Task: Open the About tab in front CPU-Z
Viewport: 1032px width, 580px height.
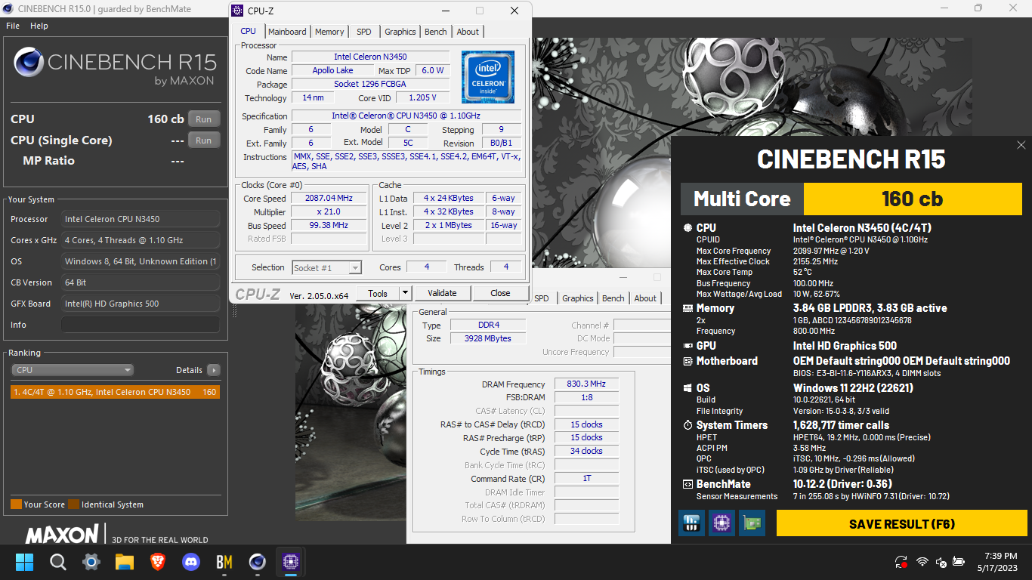Action: (468, 32)
